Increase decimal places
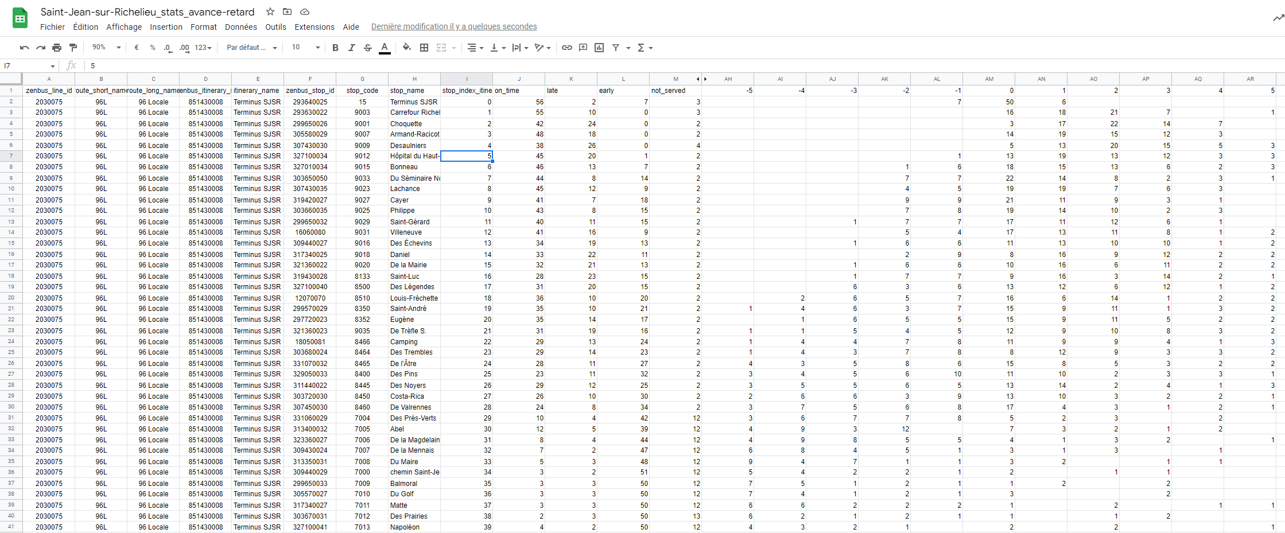 [184, 48]
